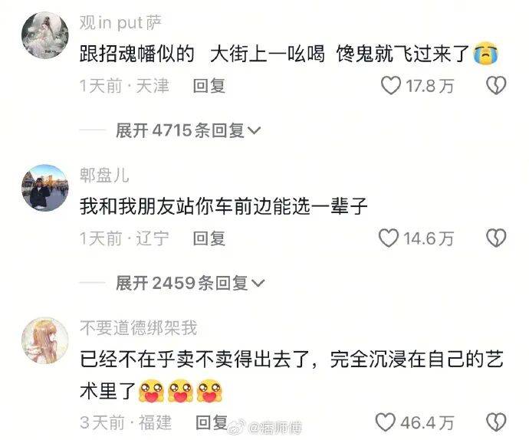Screen dimensions: 529x440
Task: Dislike the 招魂幡 comment with broken heart
Action: (x=496, y=85)
